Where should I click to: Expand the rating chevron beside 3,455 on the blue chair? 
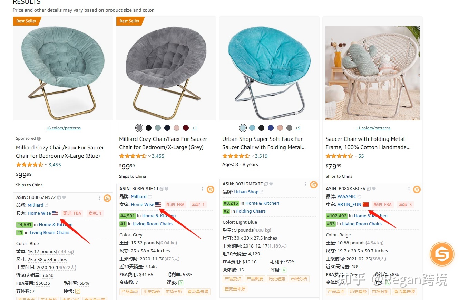(x=46, y=165)
